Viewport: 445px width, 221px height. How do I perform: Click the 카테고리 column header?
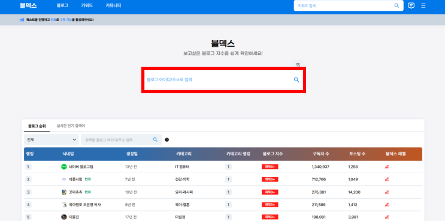[x=184, y=154]
